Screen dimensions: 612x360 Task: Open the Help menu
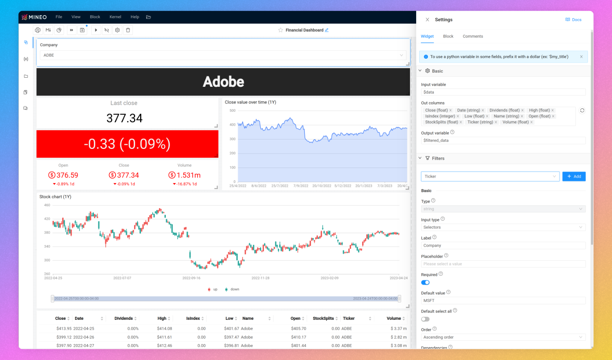point(135,17)
